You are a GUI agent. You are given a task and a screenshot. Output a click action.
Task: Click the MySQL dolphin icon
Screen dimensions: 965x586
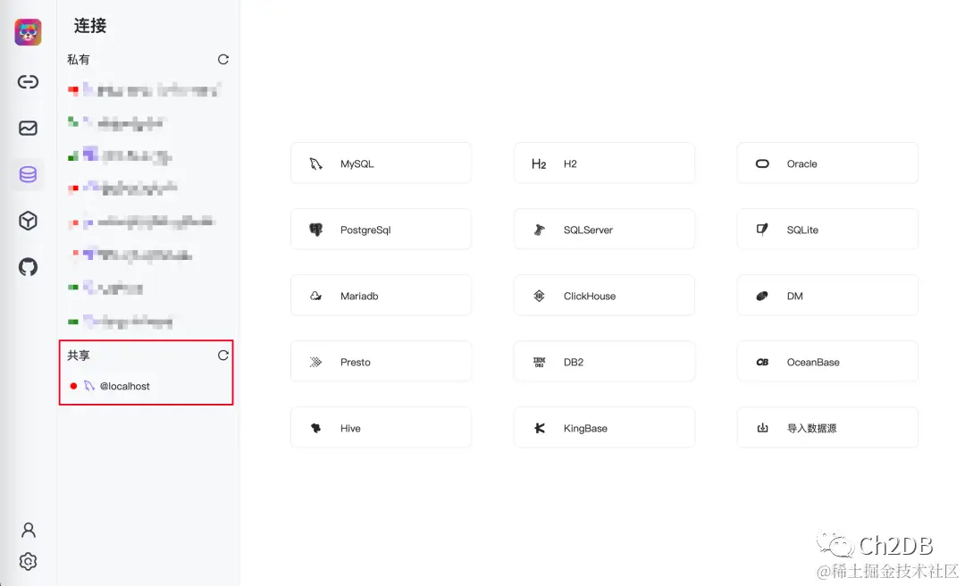click(315, 163)
